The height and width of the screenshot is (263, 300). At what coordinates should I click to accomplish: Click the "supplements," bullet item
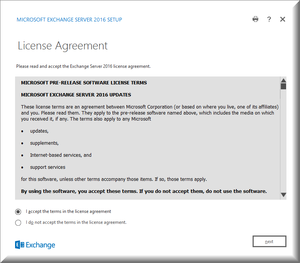[44, 143]
